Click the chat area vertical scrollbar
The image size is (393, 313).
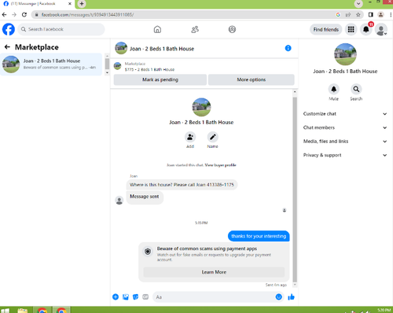click(x=295, y=189)
